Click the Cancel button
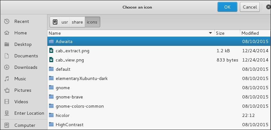The width and height of the screenshot is (271, 130). (250, 7)
